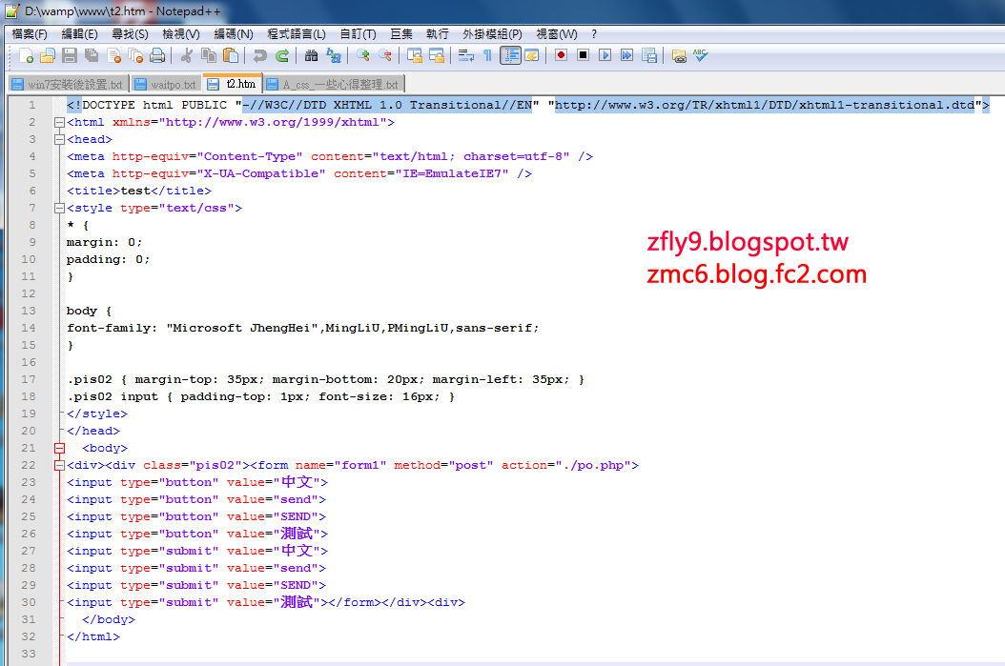Switch to the A_css_一些心得整理.txt tab

334,85
